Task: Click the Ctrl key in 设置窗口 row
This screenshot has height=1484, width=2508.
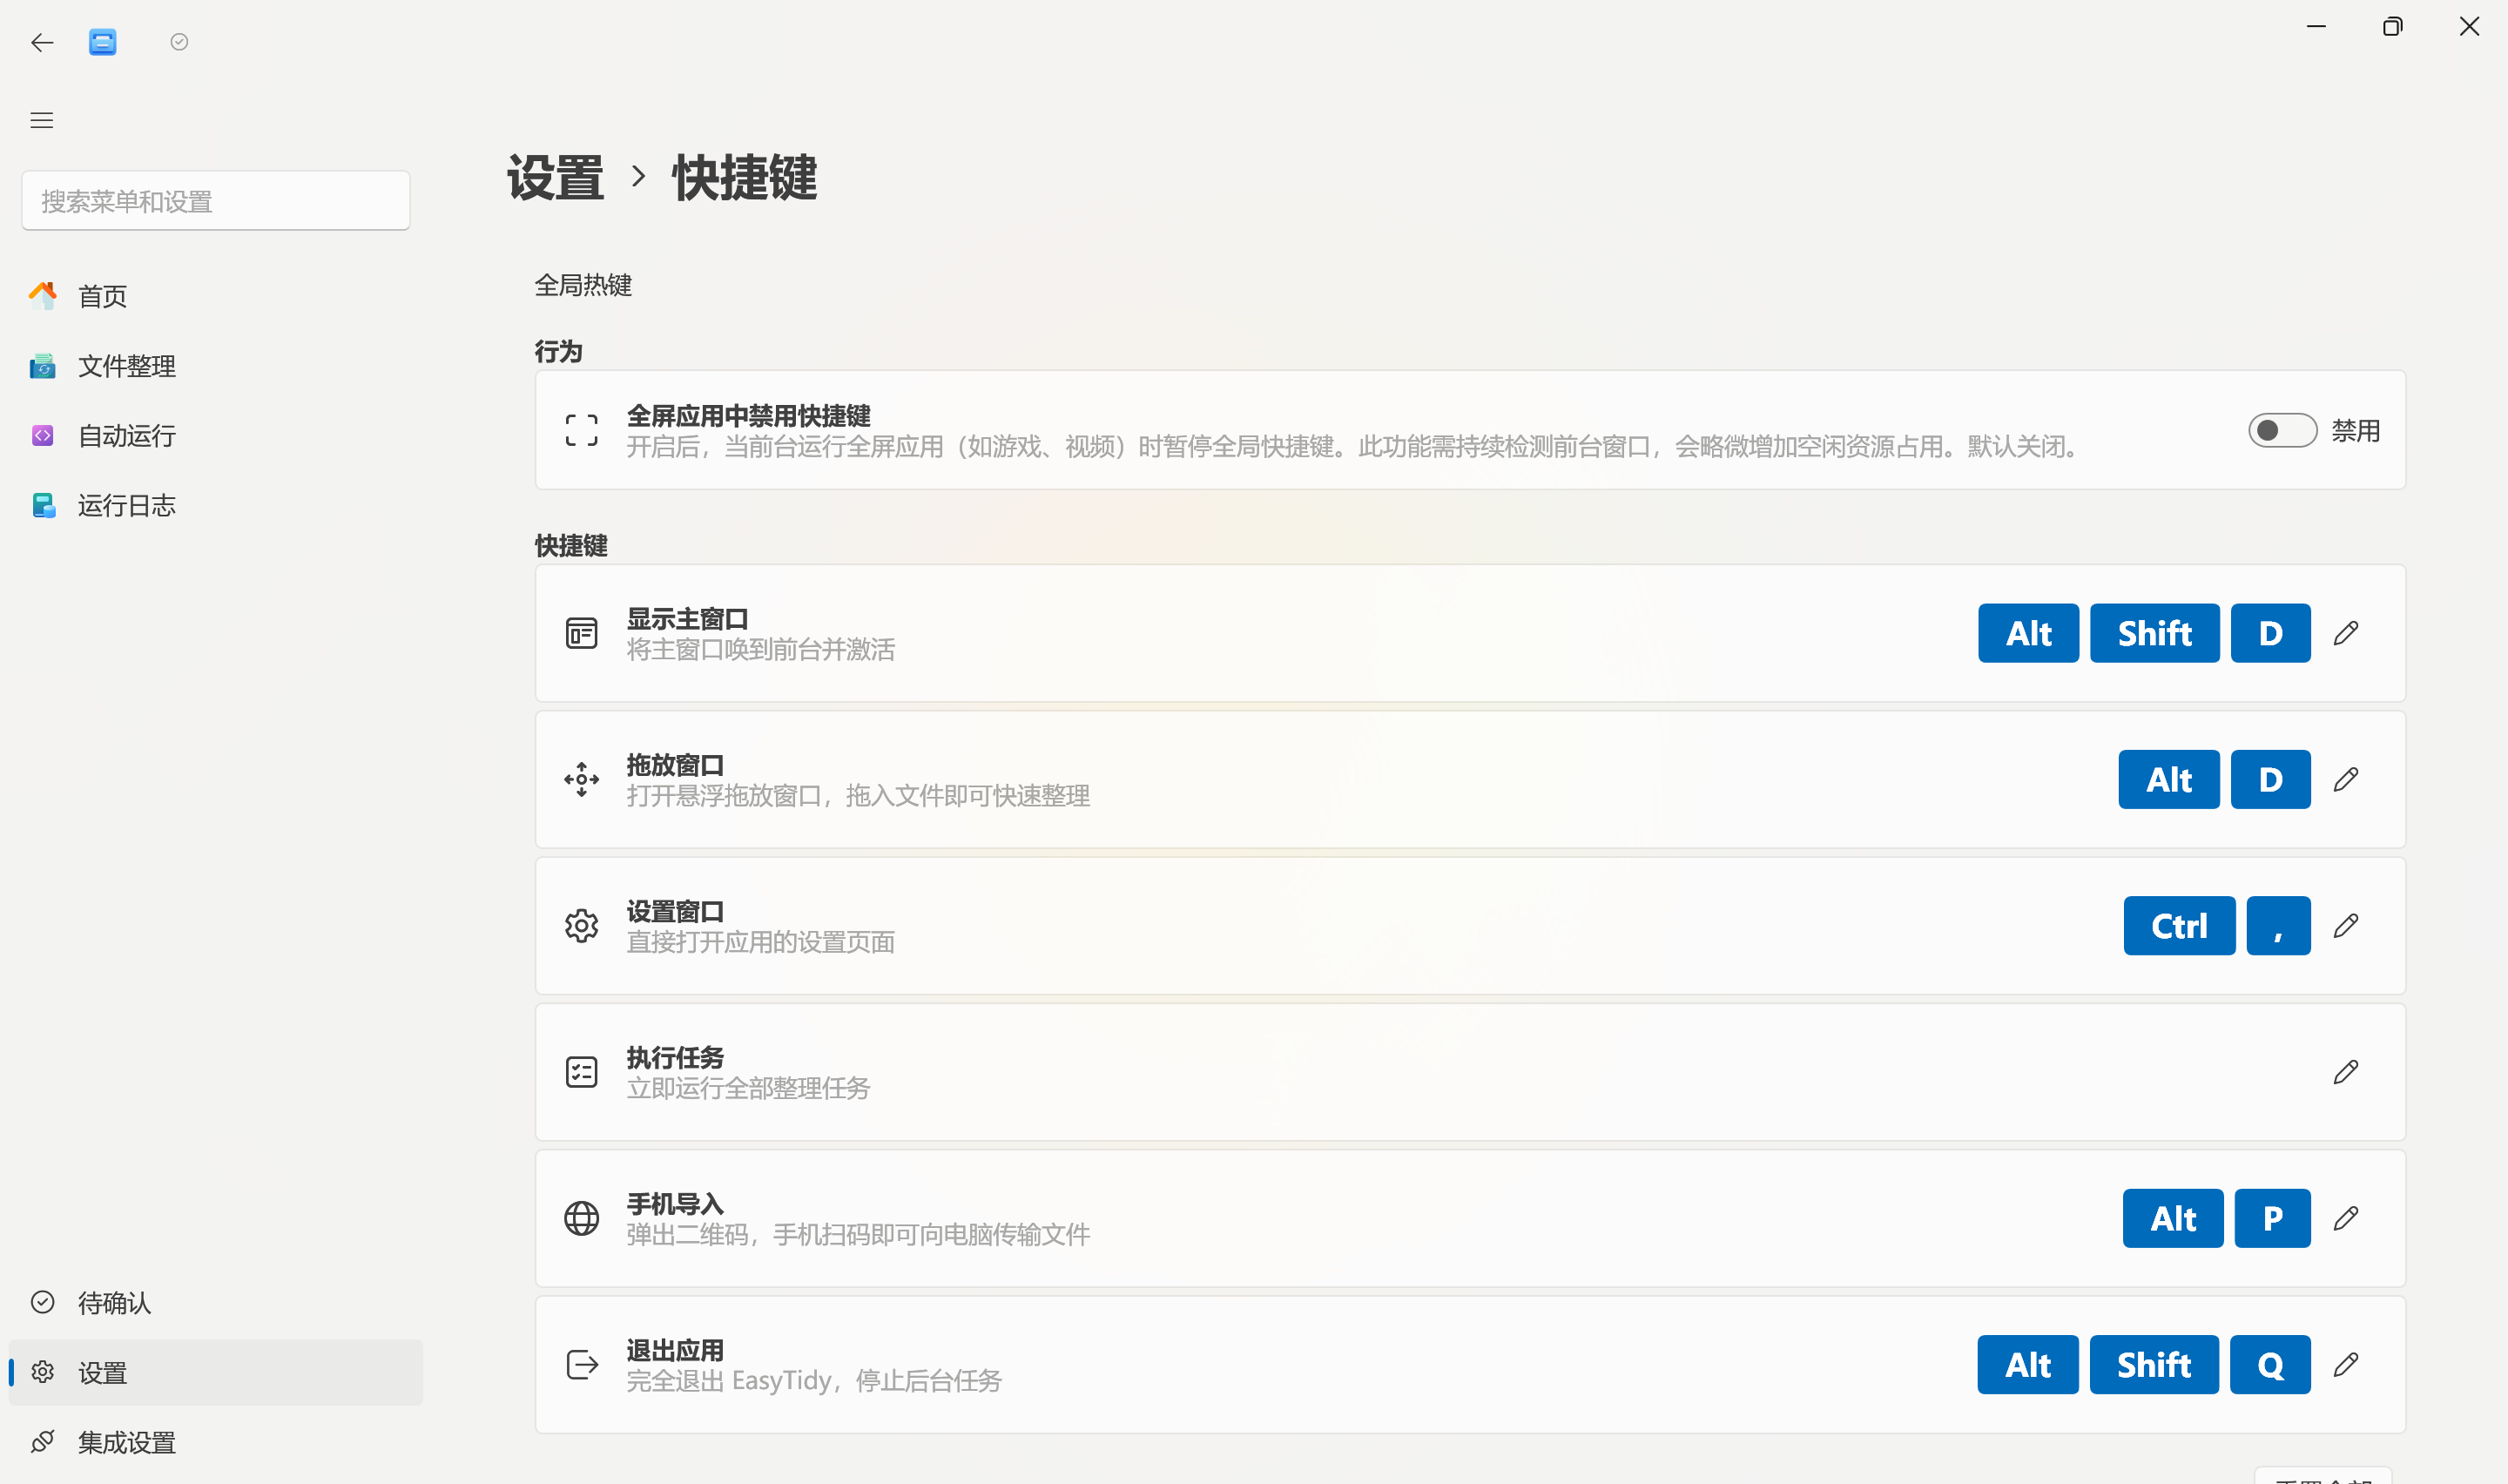Action: (x=2179, y=926)
